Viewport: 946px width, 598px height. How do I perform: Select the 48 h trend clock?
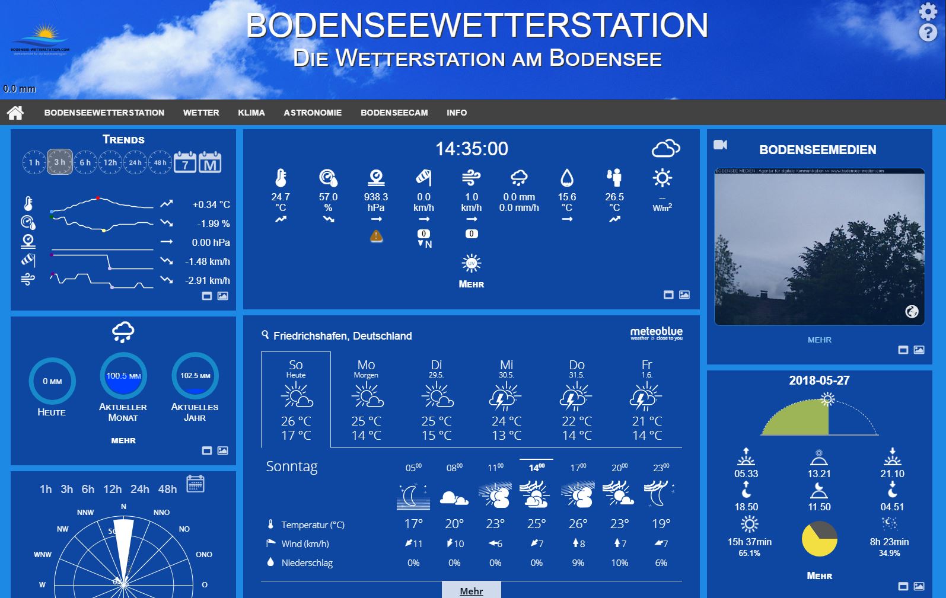click(160, 162)
